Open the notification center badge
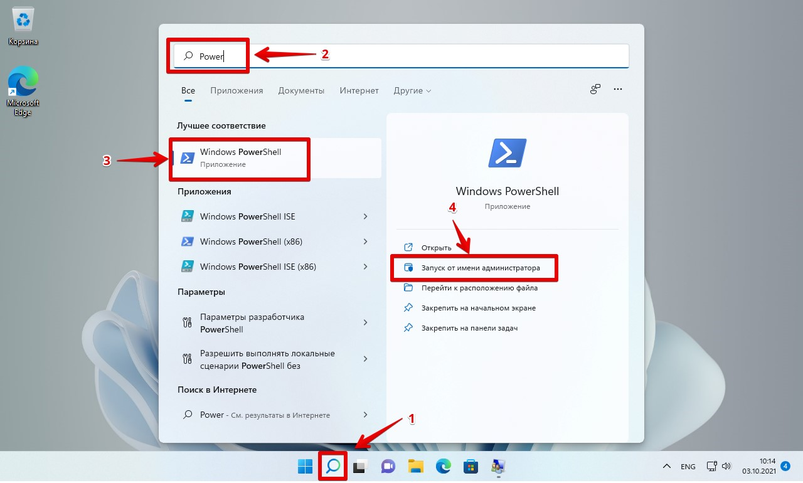Image resolution: width=803 pixels, height=483 pixels. (x=785, y=466)
